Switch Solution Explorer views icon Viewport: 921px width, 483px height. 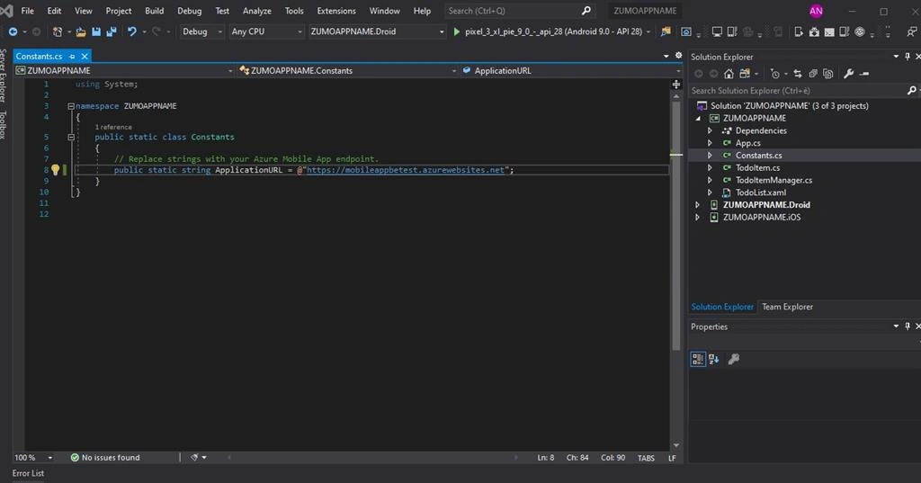tap(745, 74)
